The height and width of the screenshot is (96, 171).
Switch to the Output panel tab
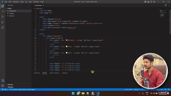(45, 73)
